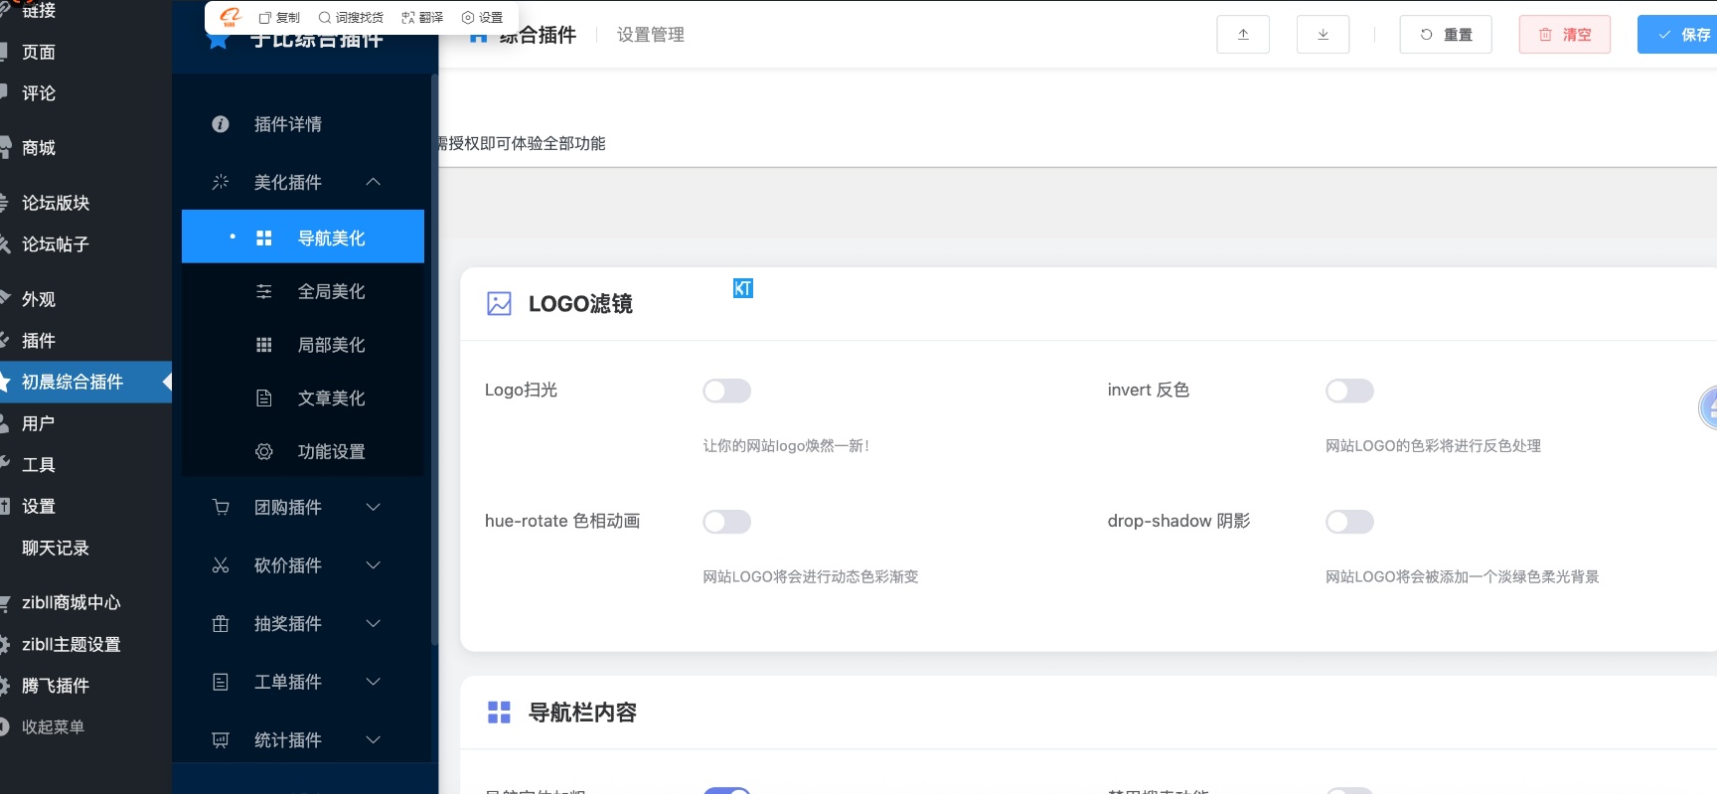Expand the 砍价插件 chevron

tap(374, 565)
